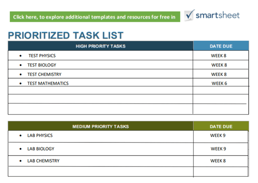The width and height of the screenshot is (258, 183).
Task: Click the LAB BIOLOGY task text
Action: point(41,149)
